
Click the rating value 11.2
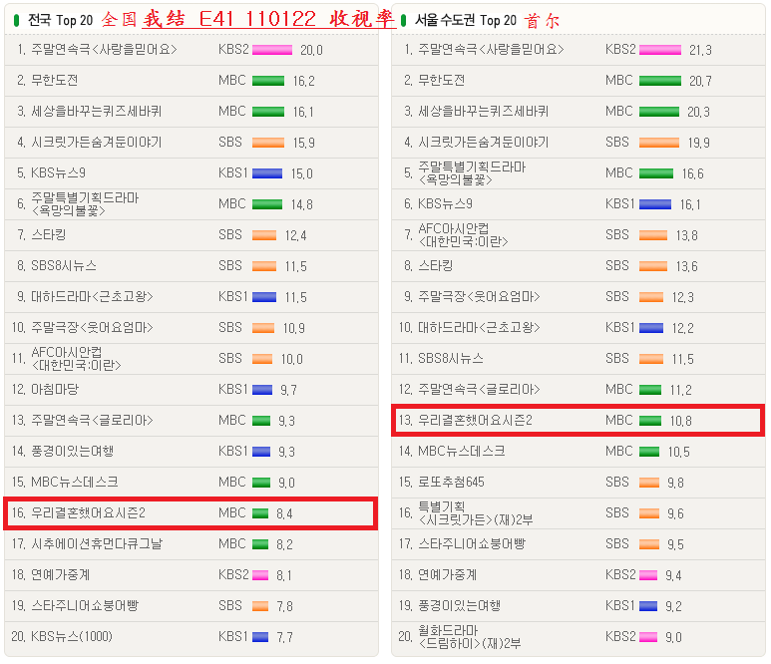coord(680,391)
